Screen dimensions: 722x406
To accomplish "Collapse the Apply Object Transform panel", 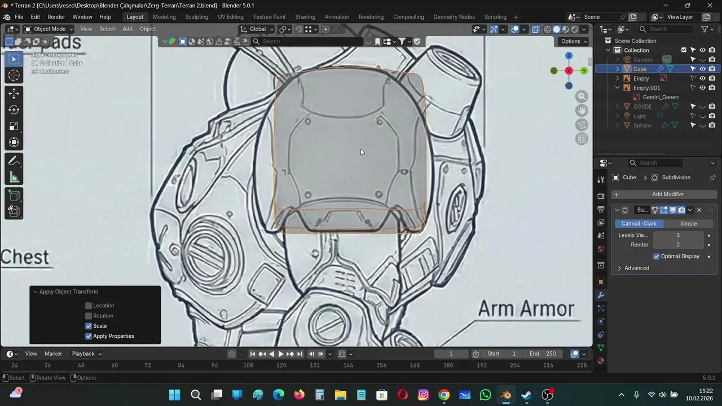I will [x=35, y=292].
